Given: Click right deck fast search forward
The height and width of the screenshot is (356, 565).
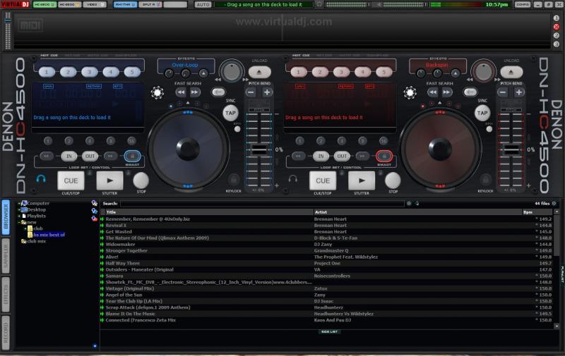Looking at the screenshot, I should click(x=446, y=92).
